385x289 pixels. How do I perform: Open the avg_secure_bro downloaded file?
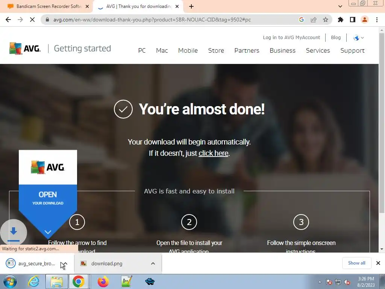31,263
